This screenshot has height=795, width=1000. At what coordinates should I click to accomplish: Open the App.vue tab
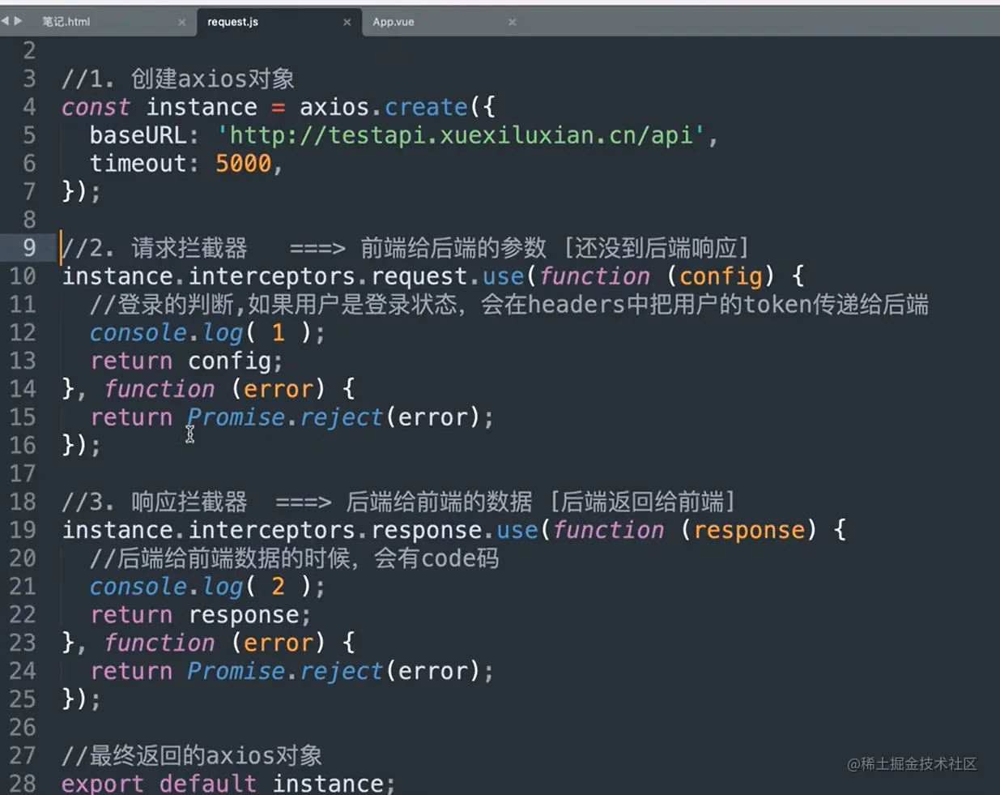pyautogui.click(x=394, y=22)
